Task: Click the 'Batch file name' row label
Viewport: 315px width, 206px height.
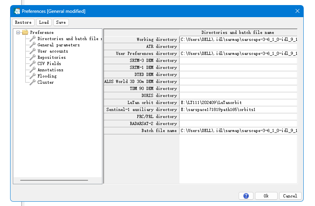Action: [x=142, y=131]
